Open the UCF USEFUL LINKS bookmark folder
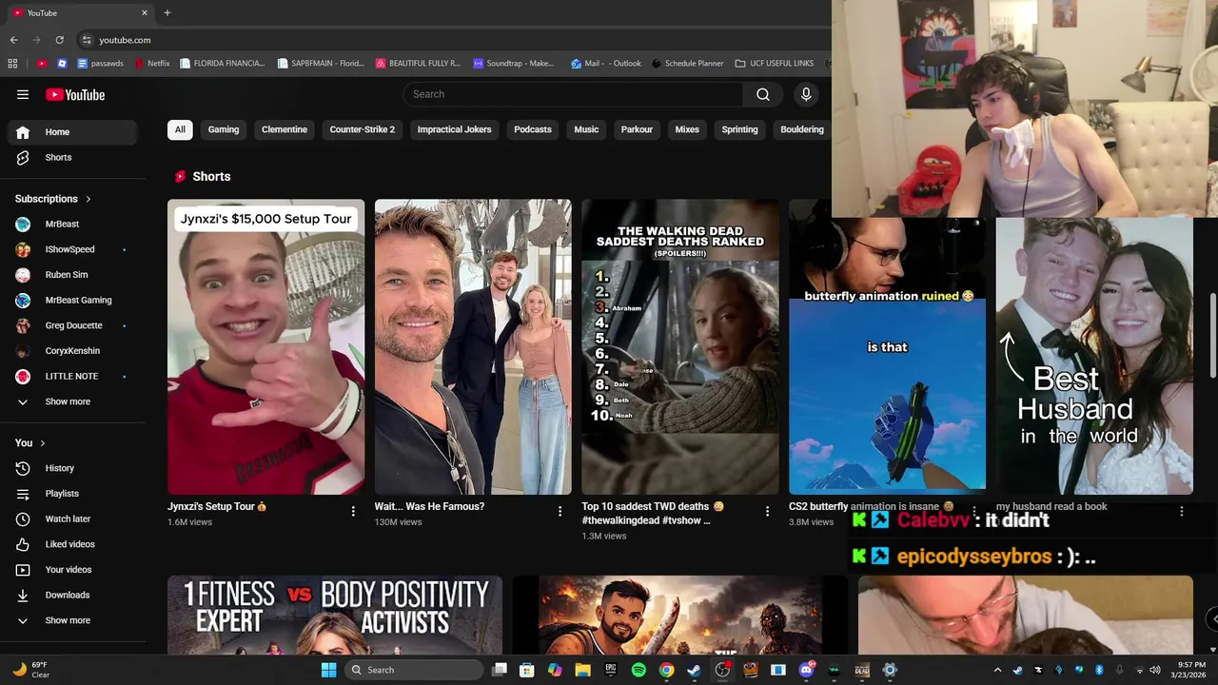 pyautogui.click(x=775, y=64)
